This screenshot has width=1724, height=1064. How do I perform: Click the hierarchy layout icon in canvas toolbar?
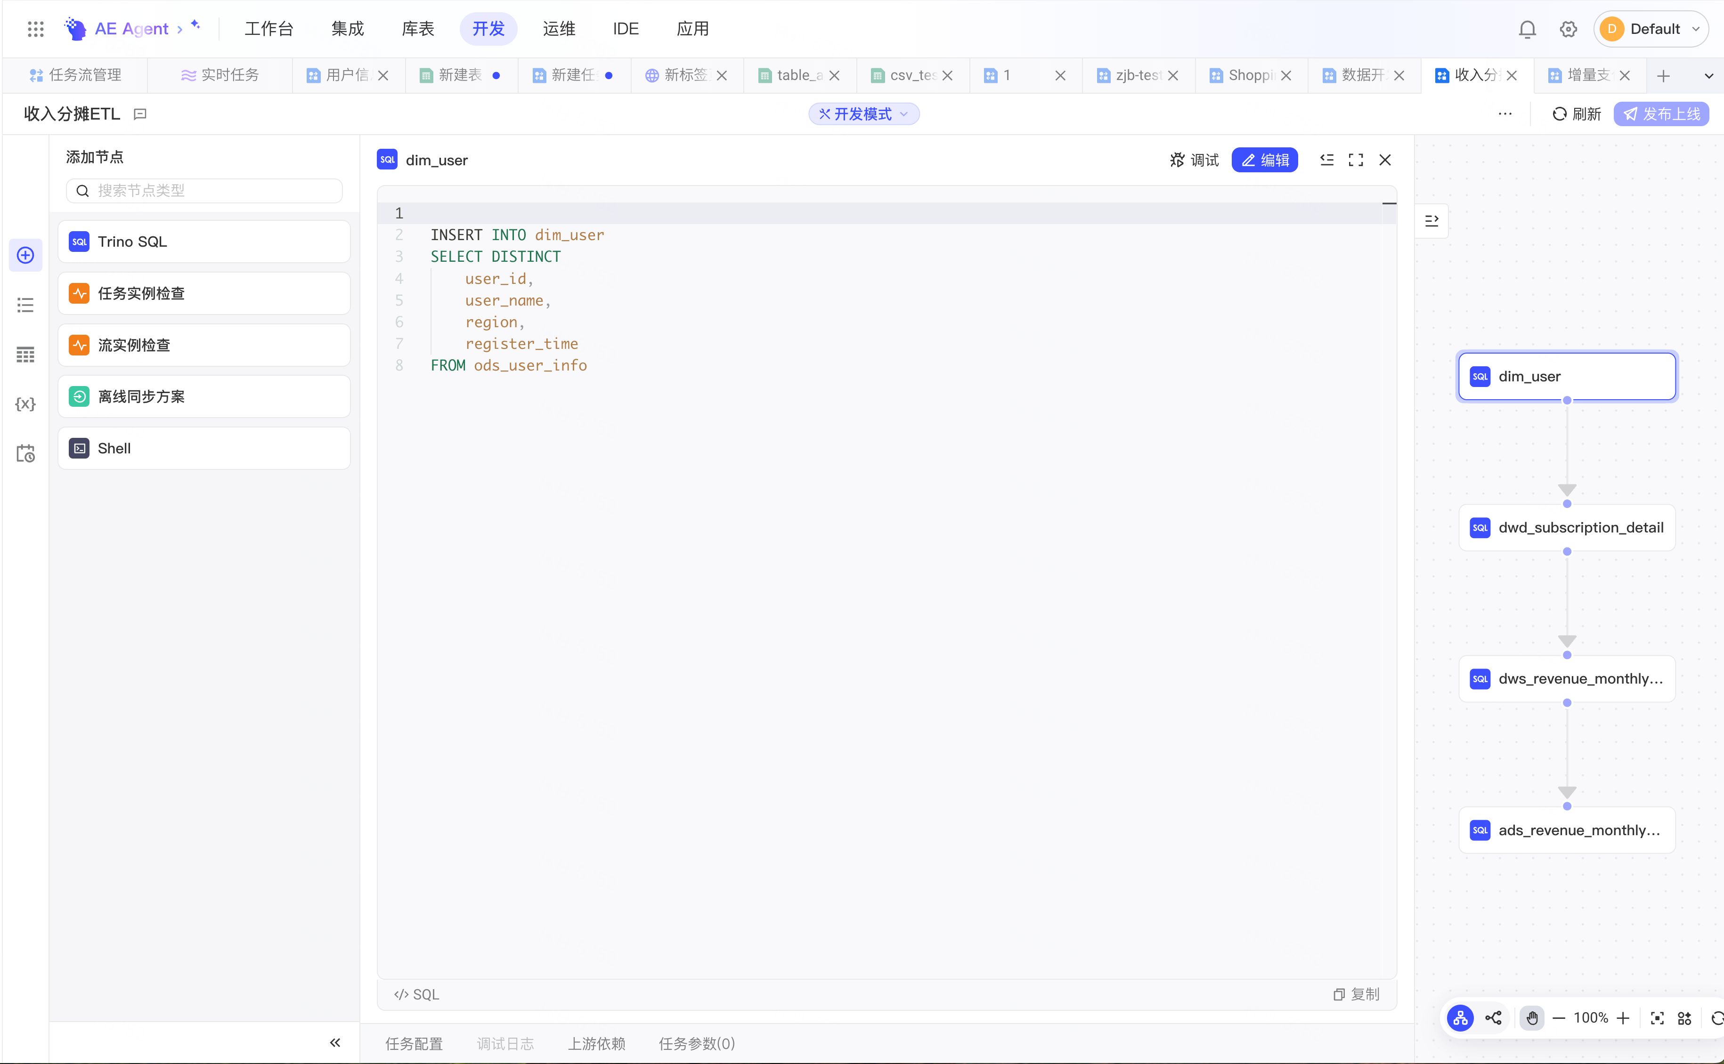tap(1460, 1017)
